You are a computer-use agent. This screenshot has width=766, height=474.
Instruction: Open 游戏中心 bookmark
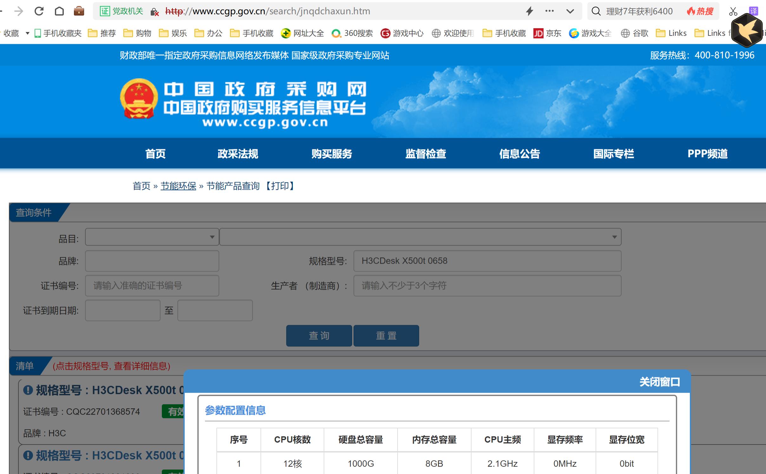402,33
